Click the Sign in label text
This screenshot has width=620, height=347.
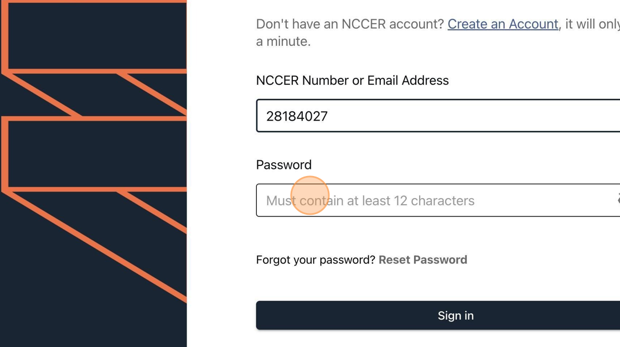456,315
